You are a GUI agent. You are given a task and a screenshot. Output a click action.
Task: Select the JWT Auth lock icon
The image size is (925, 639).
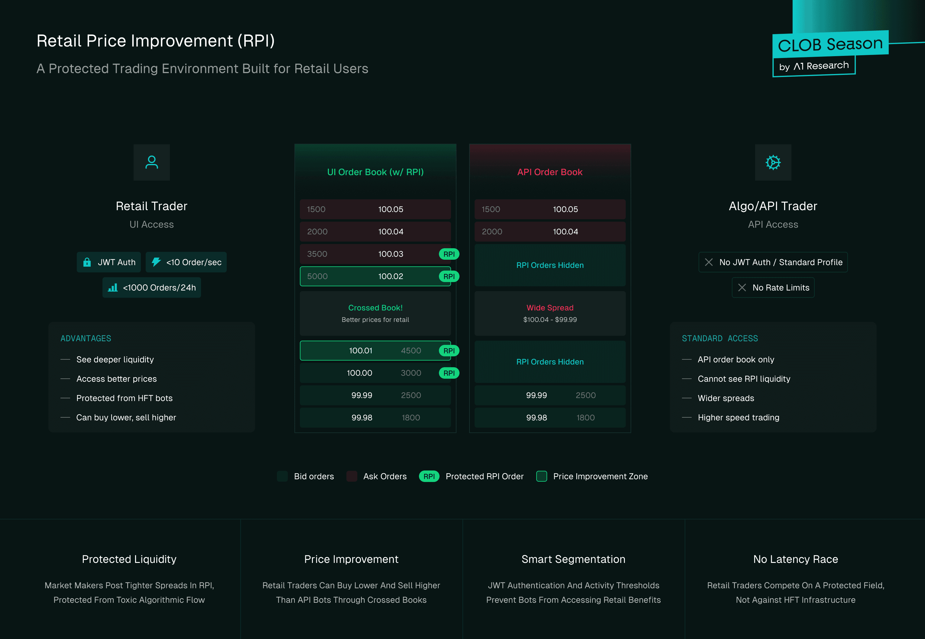pyautogui.click(x=87, y=262)
